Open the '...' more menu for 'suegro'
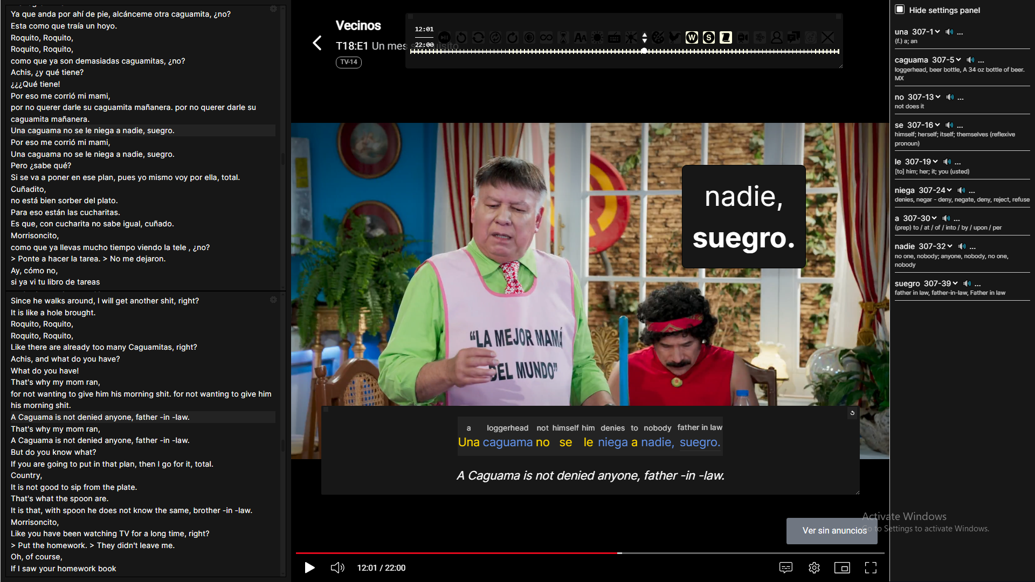This screenshot has height=582, width=1035. (x=978, y=284)
